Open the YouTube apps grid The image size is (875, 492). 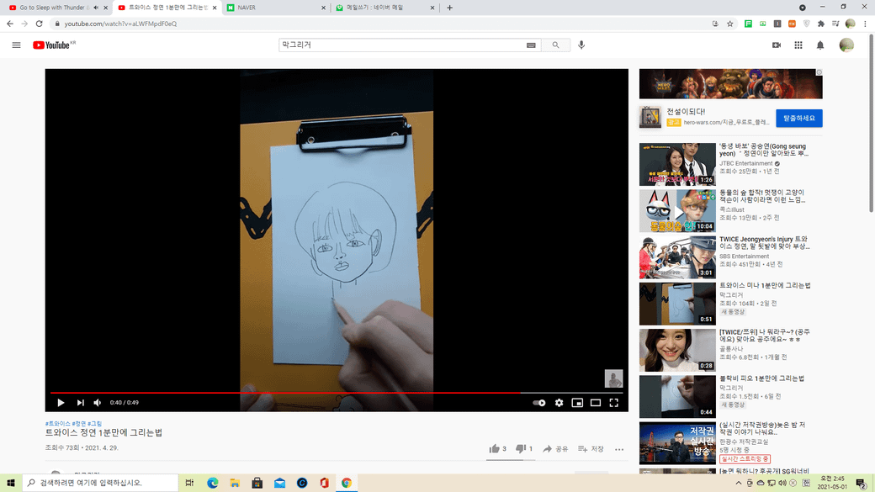click(x=798, y=45)
